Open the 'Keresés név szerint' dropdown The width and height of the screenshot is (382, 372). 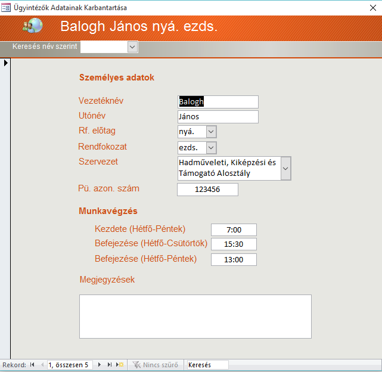[x=132, y=46]
